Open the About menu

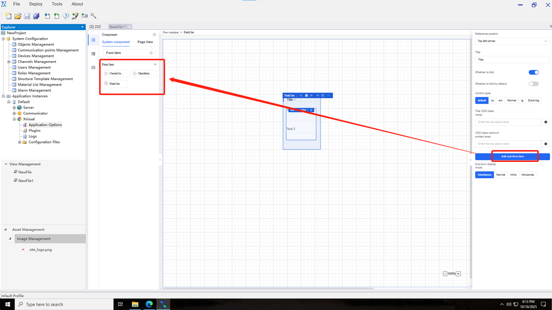[x=77, y=4]
